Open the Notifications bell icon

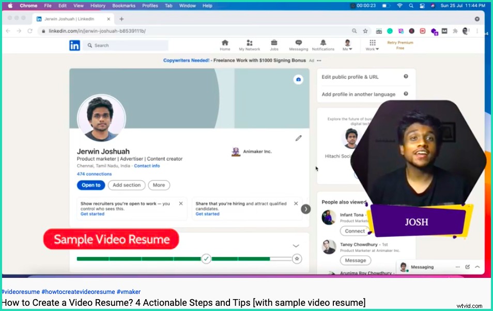(x=323, y=42)
